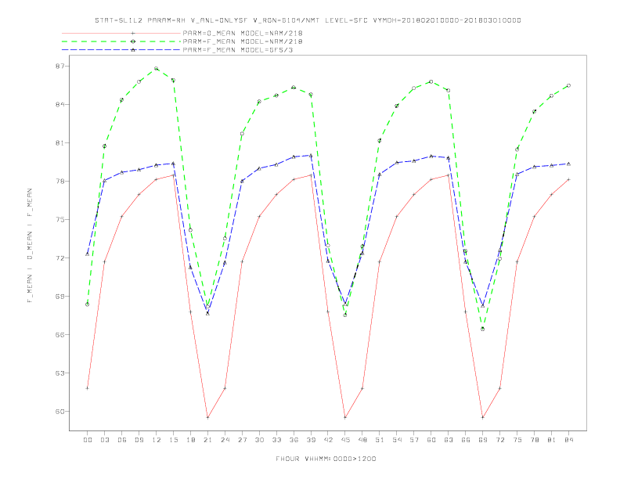
Task: Click red O_MEAN minimum data point at hour 21
Action: click(x=207, y=418)
